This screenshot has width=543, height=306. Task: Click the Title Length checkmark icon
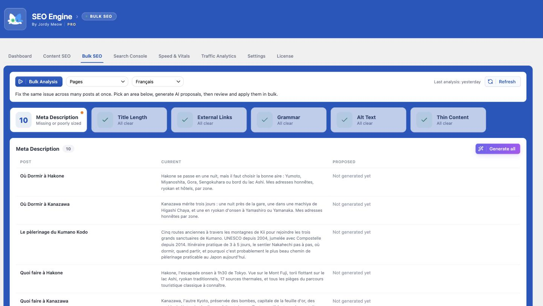105,120
